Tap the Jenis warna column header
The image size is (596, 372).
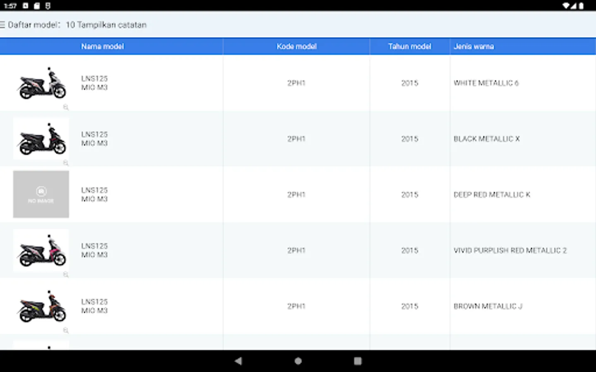pos(473,46)
